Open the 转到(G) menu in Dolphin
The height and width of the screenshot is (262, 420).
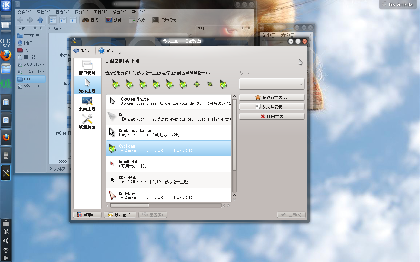[81, 12]
